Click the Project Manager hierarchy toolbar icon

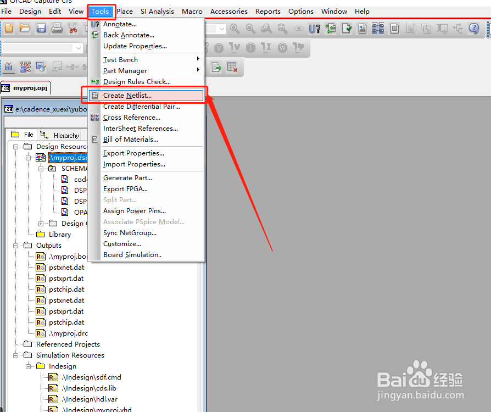click(x=458, y=29)
